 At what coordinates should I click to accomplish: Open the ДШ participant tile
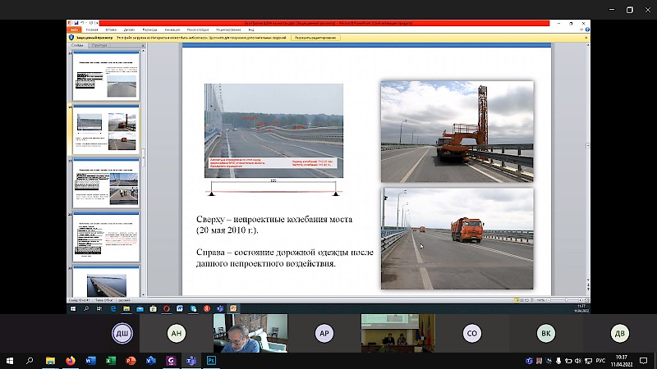(x=120, y=333)
